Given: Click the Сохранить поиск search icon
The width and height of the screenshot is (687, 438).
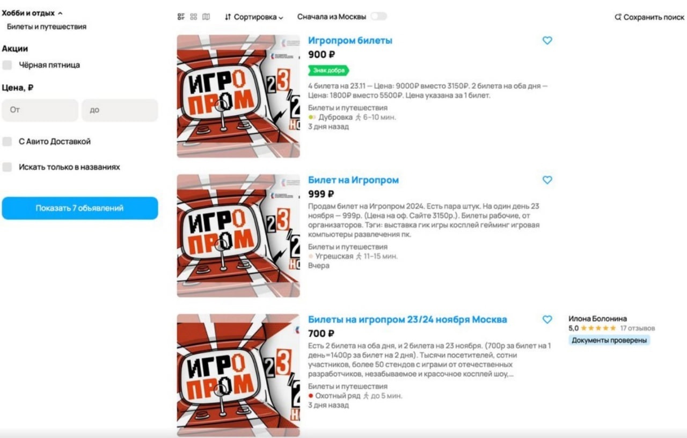Looking at the screenshot, I should pos(618,17).
